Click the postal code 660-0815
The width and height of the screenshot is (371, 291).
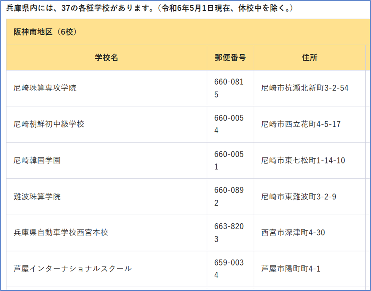tap(229, 88)
